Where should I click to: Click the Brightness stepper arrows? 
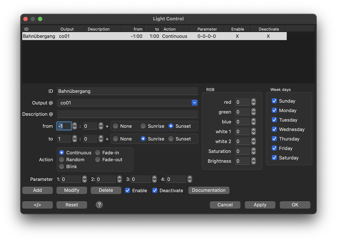[254, 161]
